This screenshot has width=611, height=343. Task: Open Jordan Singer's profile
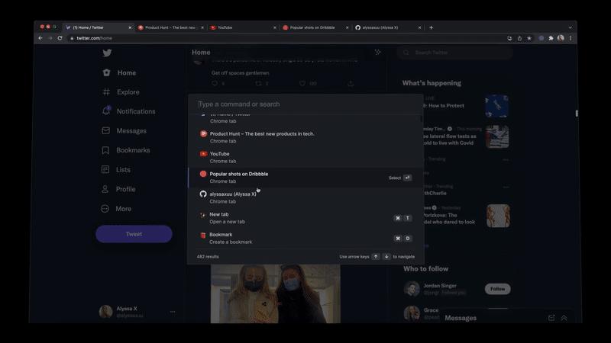click(440, 286)
